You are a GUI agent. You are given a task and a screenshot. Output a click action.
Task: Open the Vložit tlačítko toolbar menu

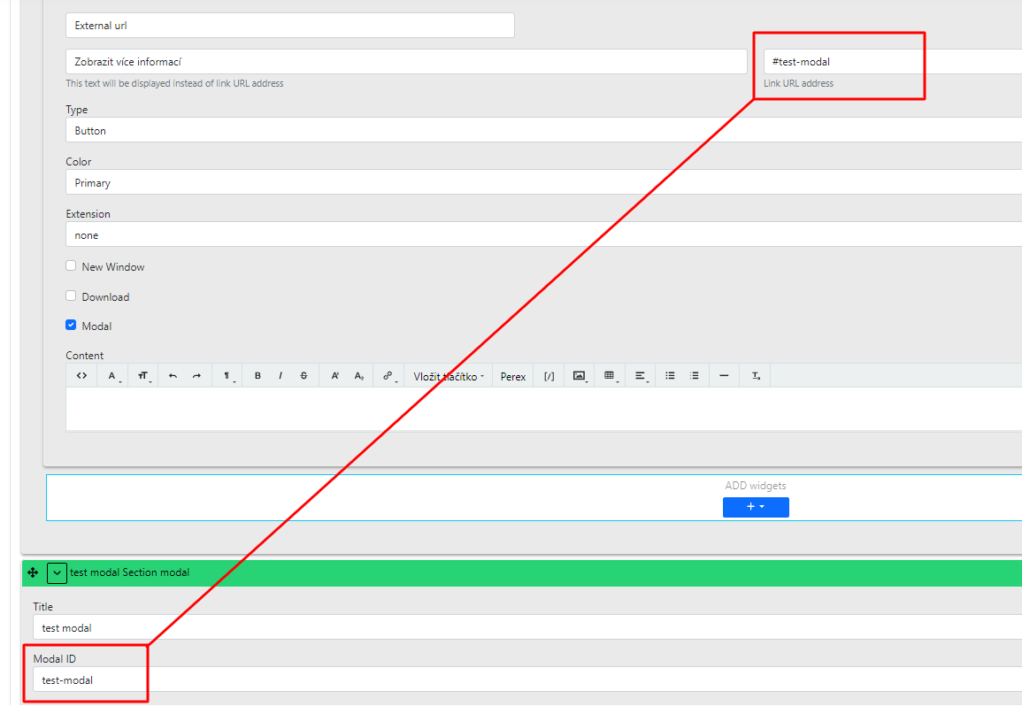[x=449, y=376]
